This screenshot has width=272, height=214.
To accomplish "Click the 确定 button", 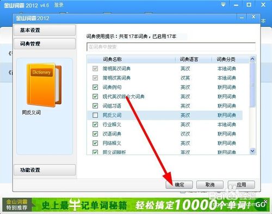I will [x=179, y=185].
